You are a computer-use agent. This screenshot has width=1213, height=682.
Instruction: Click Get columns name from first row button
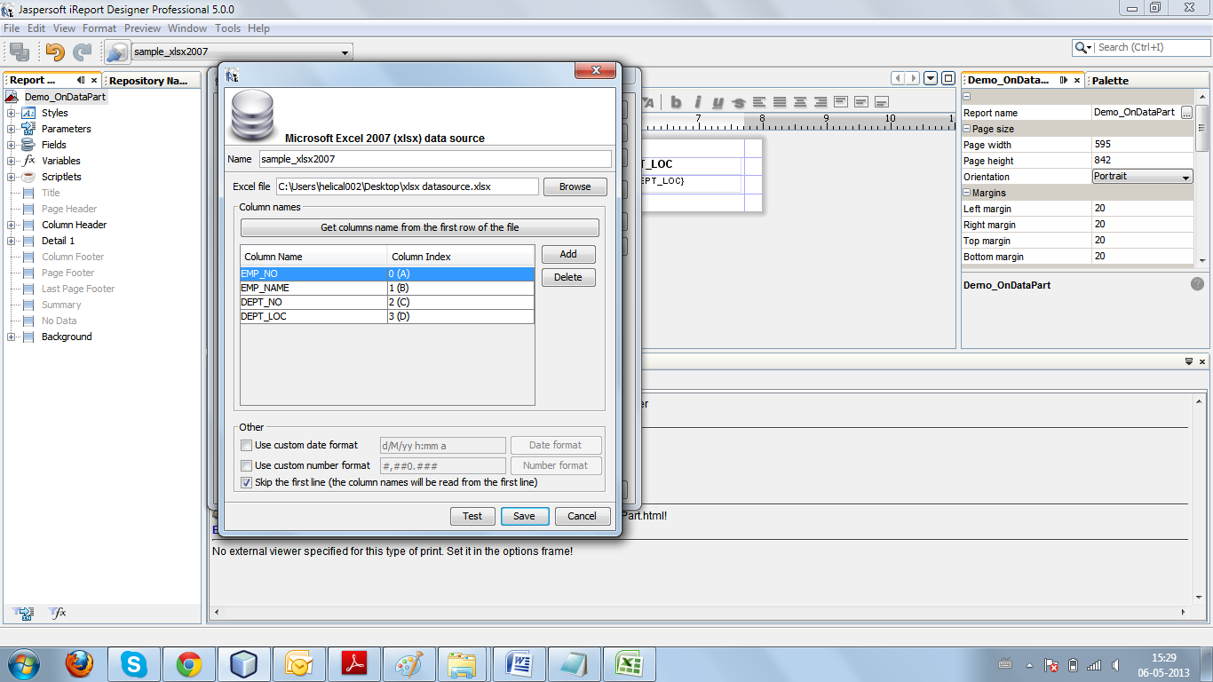click(x=419, y=227)
